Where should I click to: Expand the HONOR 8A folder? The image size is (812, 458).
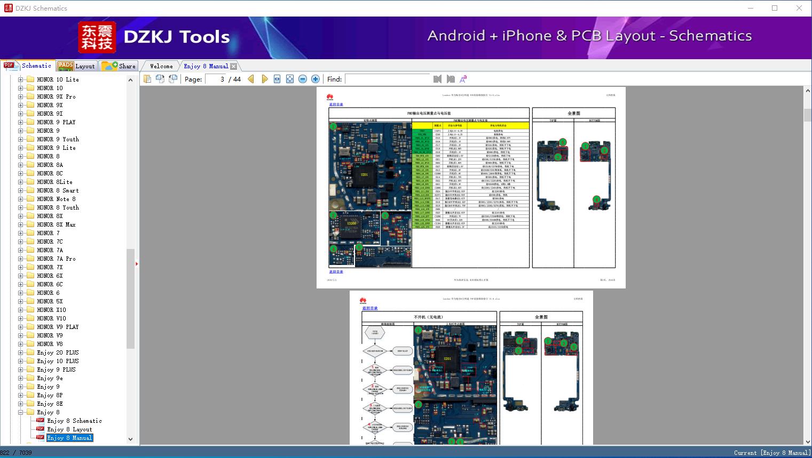(20, 165)
